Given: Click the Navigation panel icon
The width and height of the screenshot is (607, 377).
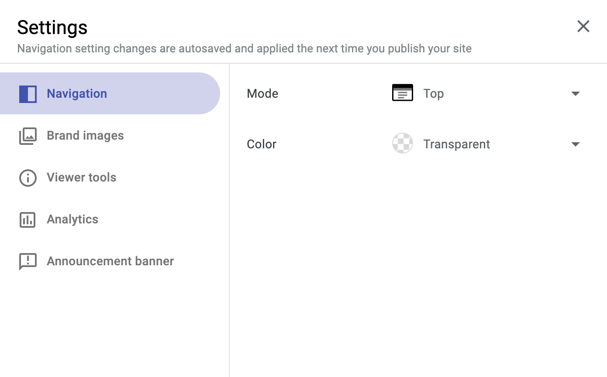Looking at the screenshot, I should (x=28, y=93).
